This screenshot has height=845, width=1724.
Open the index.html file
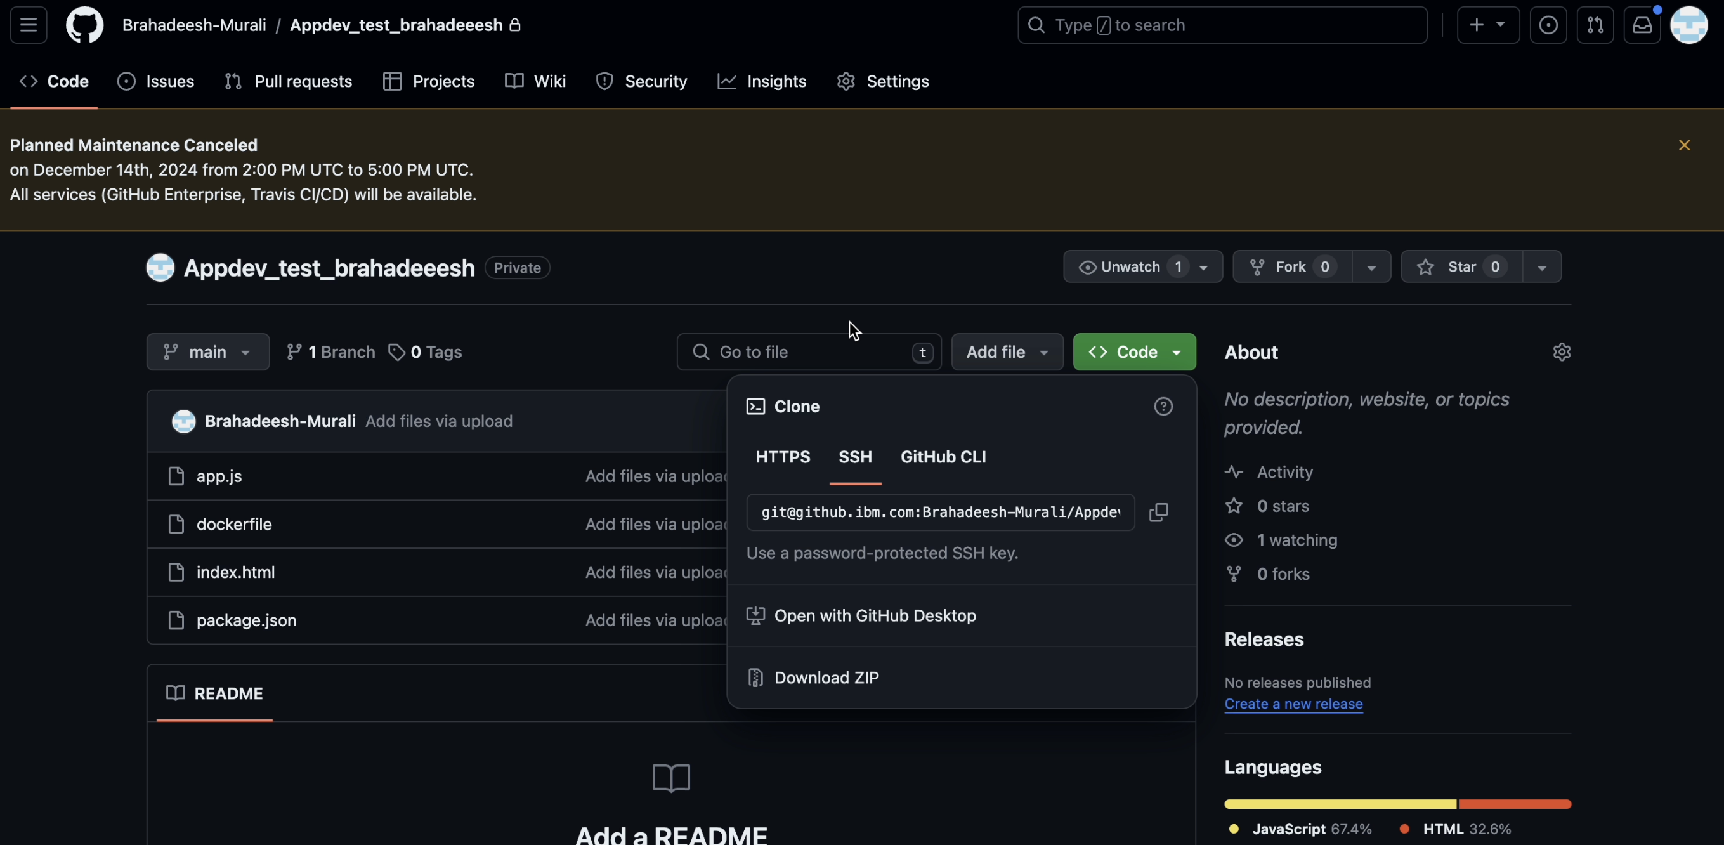(x=235, y=572)
